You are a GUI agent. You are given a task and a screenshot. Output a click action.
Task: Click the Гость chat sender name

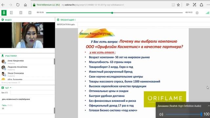pyautogui.click(x=4, y=105)
